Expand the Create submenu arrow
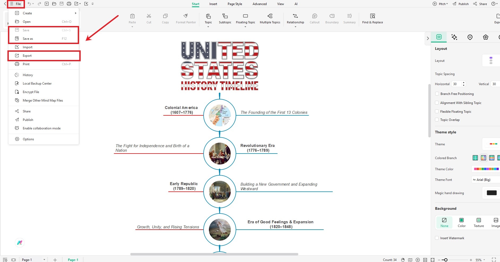Image resolution: width=500 pixels, height=262 pixels. coord(76,13)
